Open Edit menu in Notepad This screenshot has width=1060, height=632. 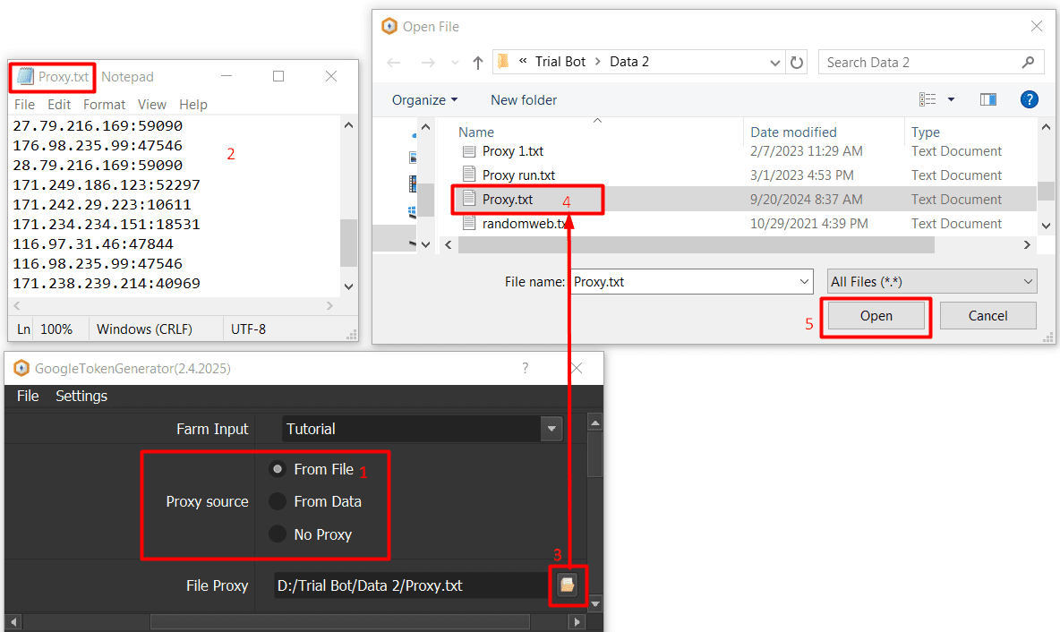(x=59, y=104)
